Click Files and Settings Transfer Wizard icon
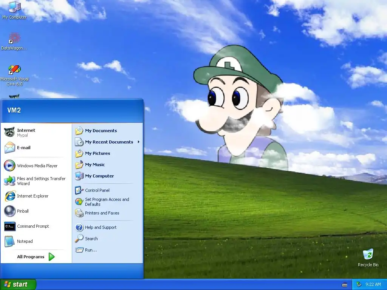 point(9,181)
